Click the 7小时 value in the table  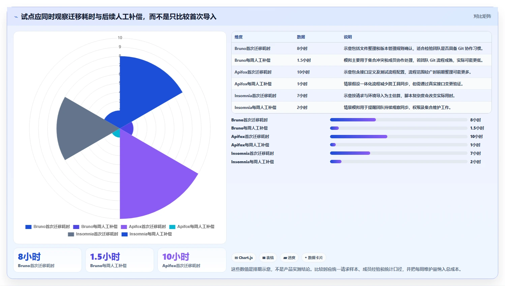[x=302, y=96]
